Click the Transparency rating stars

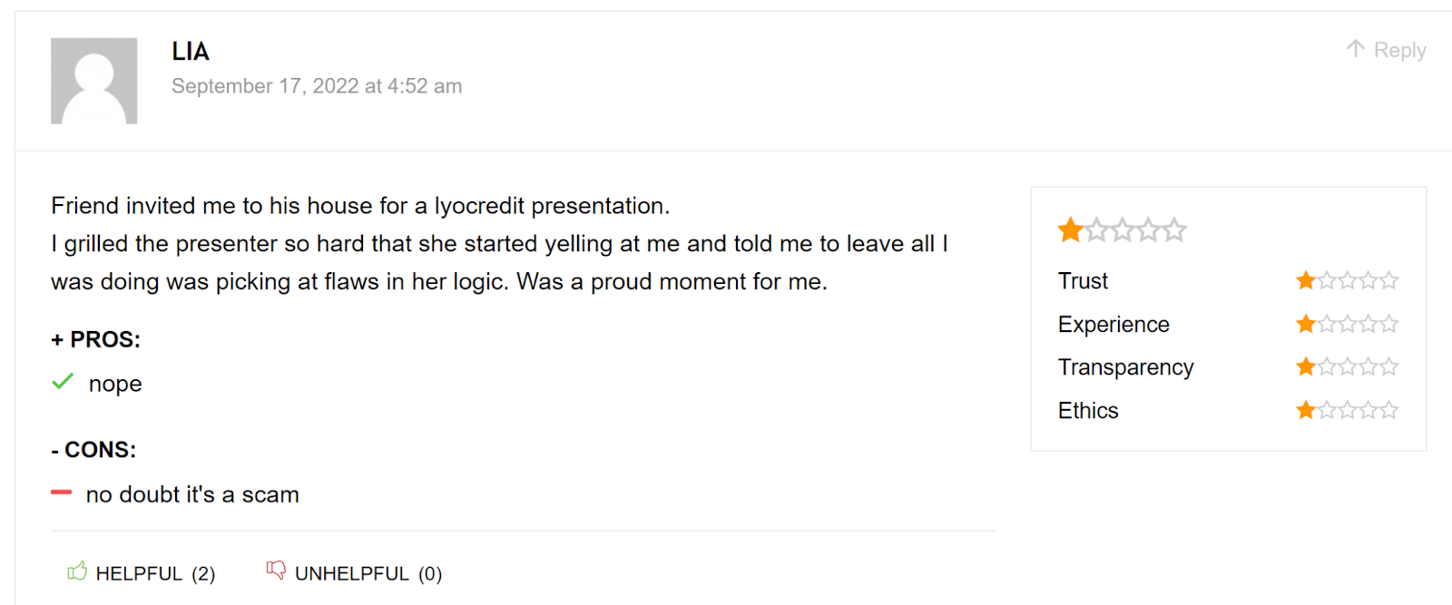(1347, 367)
